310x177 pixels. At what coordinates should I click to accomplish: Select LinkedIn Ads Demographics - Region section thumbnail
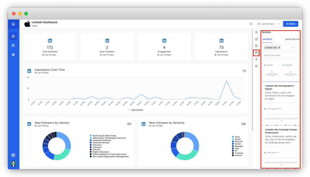point(281,71)
